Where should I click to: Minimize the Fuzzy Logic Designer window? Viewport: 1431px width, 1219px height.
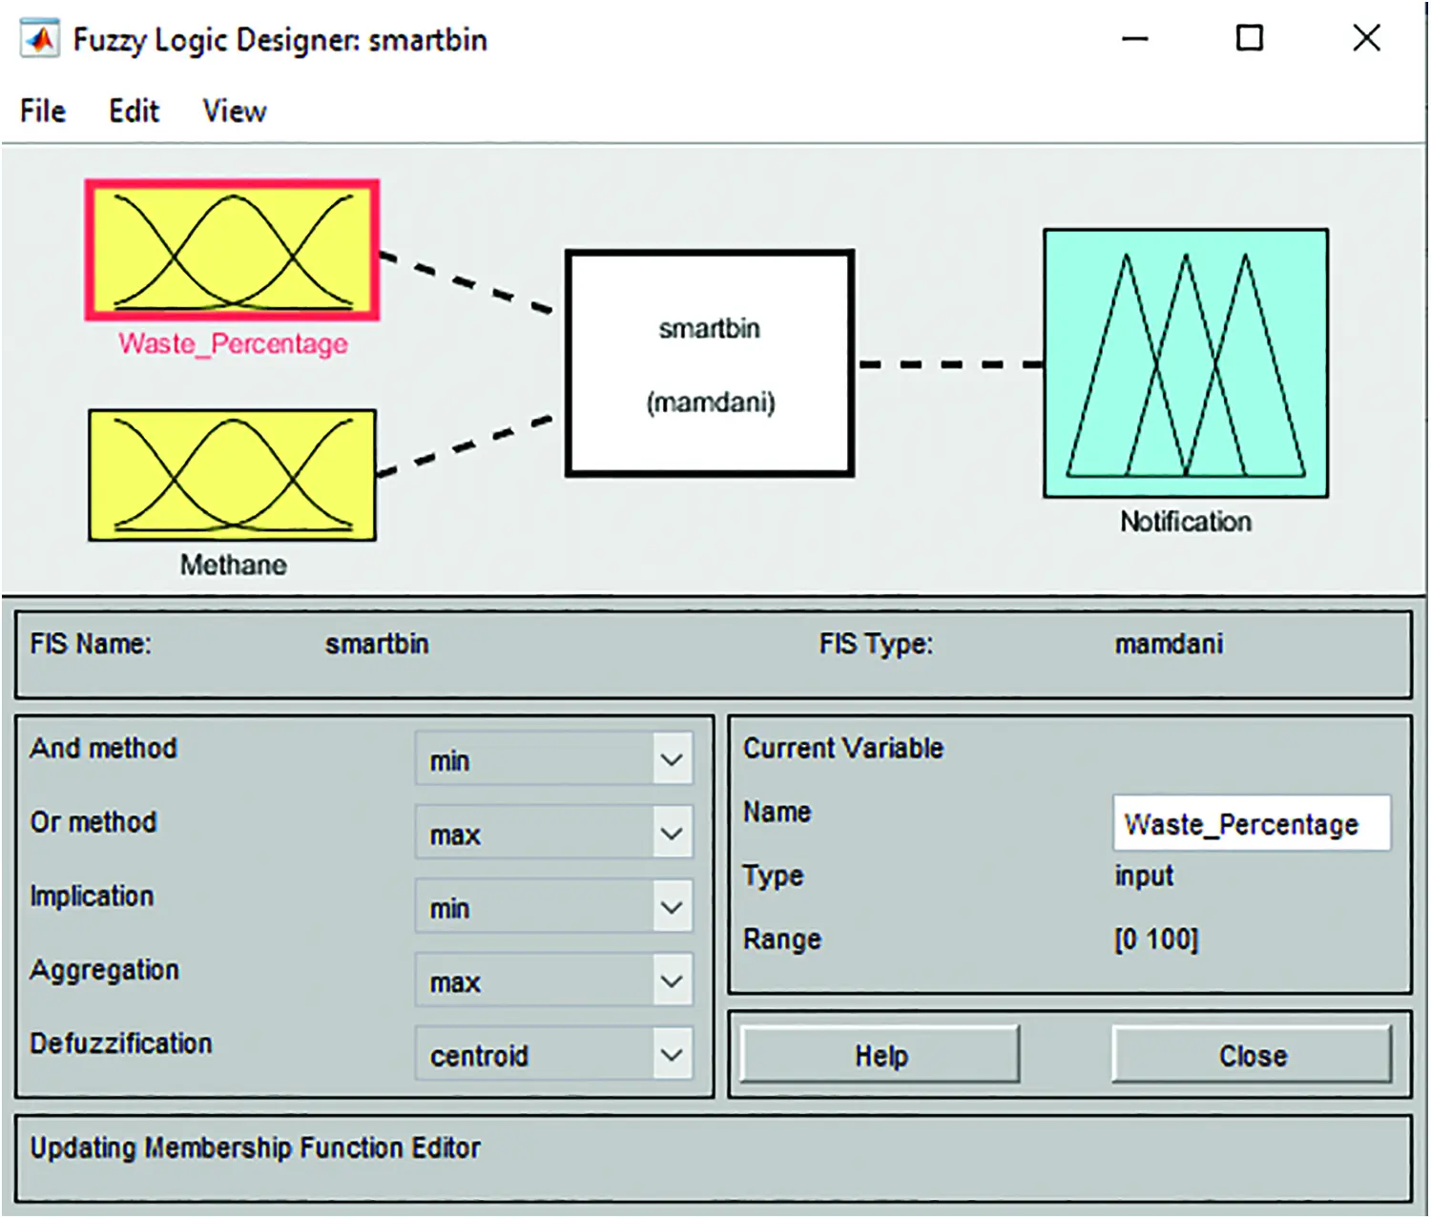click(x=1135, y=39)
